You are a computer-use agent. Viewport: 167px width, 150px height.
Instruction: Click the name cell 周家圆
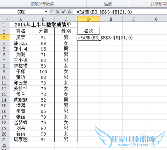pos(21,139)
